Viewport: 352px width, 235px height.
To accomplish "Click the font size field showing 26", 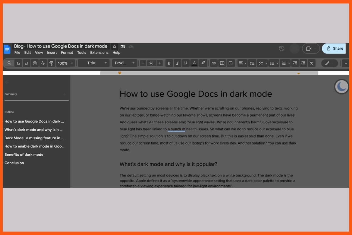I will coord(151,63).
